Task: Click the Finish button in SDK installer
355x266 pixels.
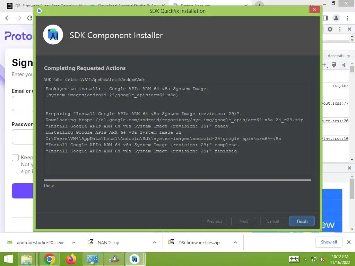Action: [302, 221]
